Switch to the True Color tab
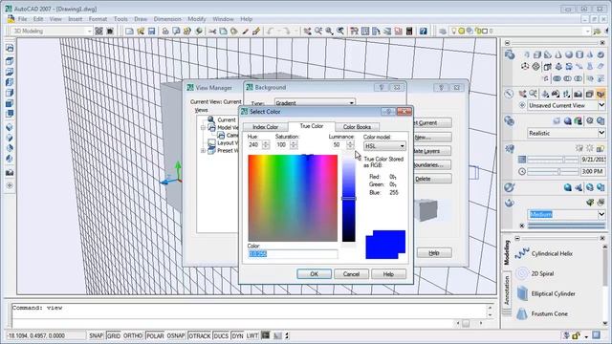Viewport: 612px width, 344px height. [x=312, y=126]
